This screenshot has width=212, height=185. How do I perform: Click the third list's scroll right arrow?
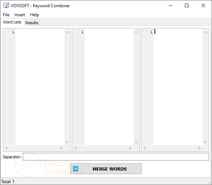point(199,148)
